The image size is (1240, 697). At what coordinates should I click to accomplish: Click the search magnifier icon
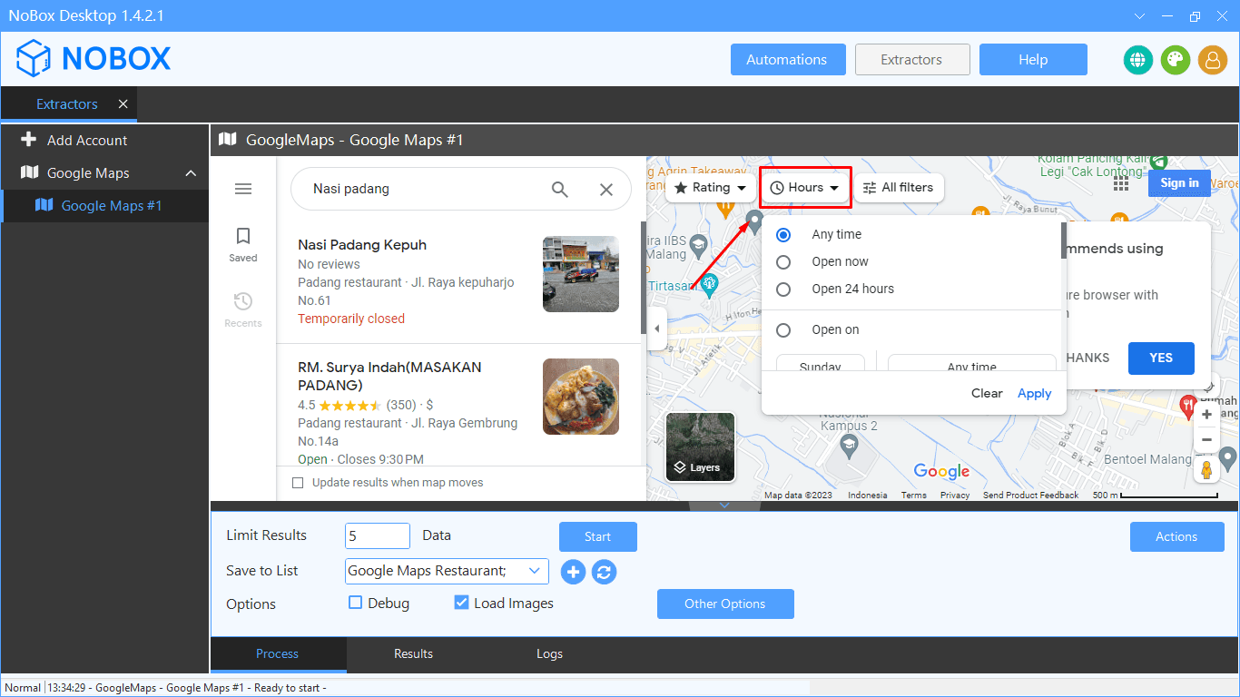tap(560, 189)
